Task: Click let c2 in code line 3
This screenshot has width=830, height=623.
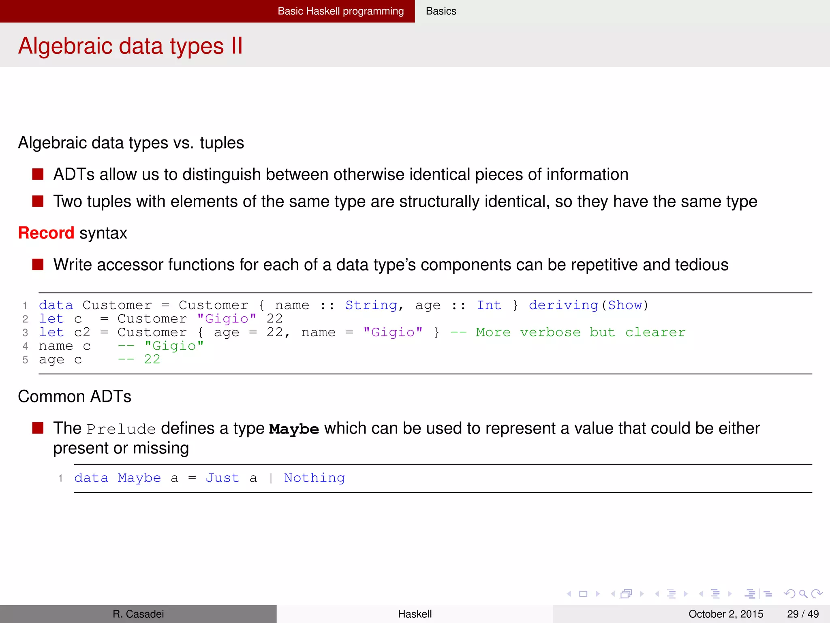Action: pyautogui.click(x=65, y=332)
